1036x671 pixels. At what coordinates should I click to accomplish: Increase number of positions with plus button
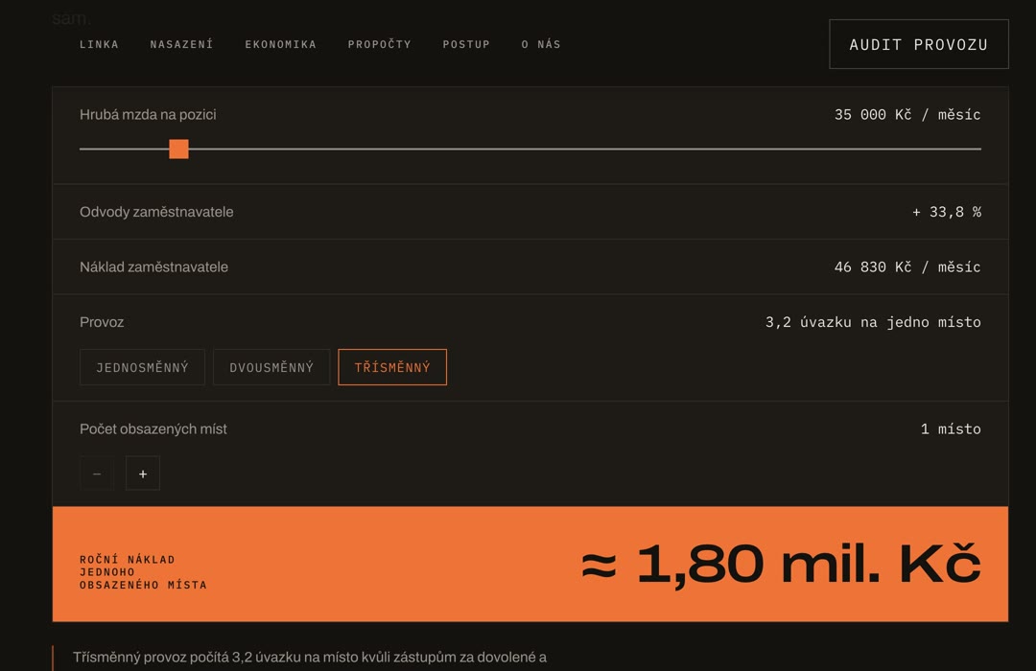[143, 474]
